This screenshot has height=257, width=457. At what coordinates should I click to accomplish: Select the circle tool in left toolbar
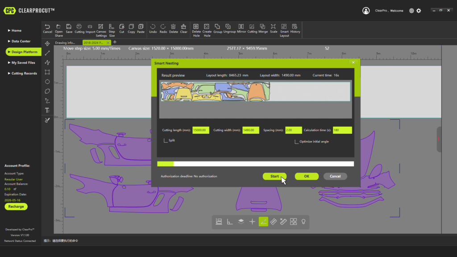[47, 82]
